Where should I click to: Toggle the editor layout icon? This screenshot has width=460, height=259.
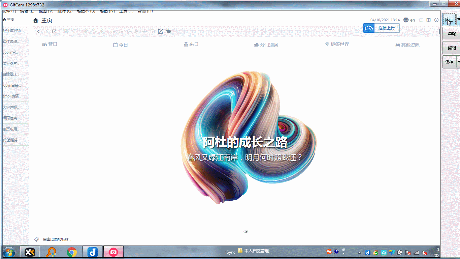coord(428,20)
